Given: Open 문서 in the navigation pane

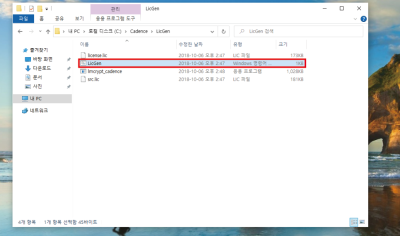Looking at the screenshot, I should [37, 77].
